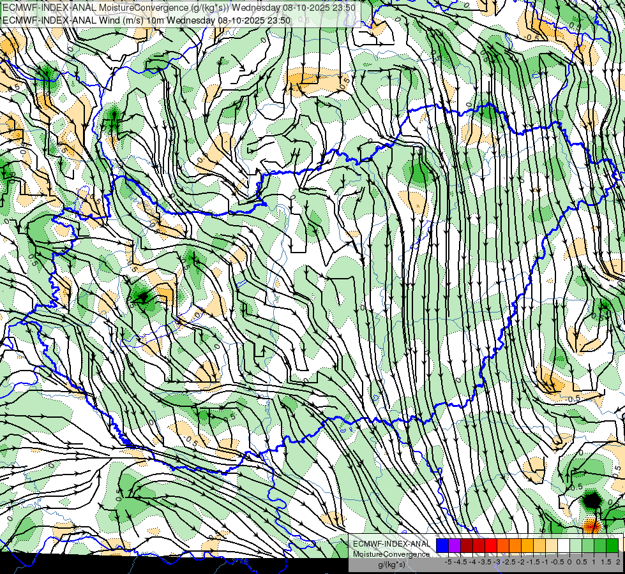Click the blue legend swatch

coord(442,545)
